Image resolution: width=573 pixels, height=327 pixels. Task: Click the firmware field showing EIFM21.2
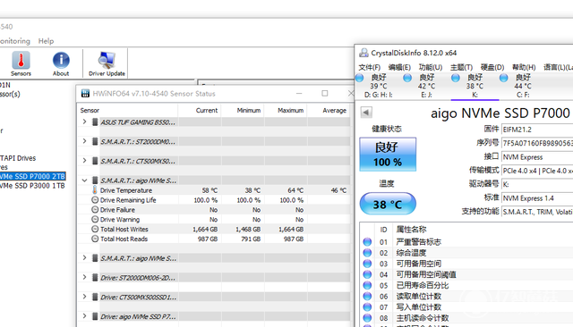coord(537,130)
